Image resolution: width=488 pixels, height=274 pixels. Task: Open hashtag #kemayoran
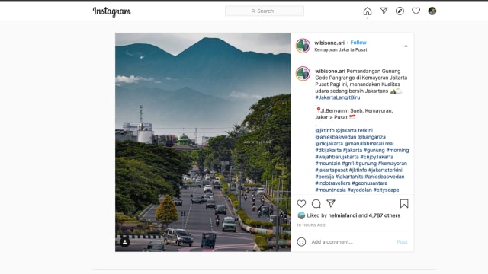click(393, 164)
